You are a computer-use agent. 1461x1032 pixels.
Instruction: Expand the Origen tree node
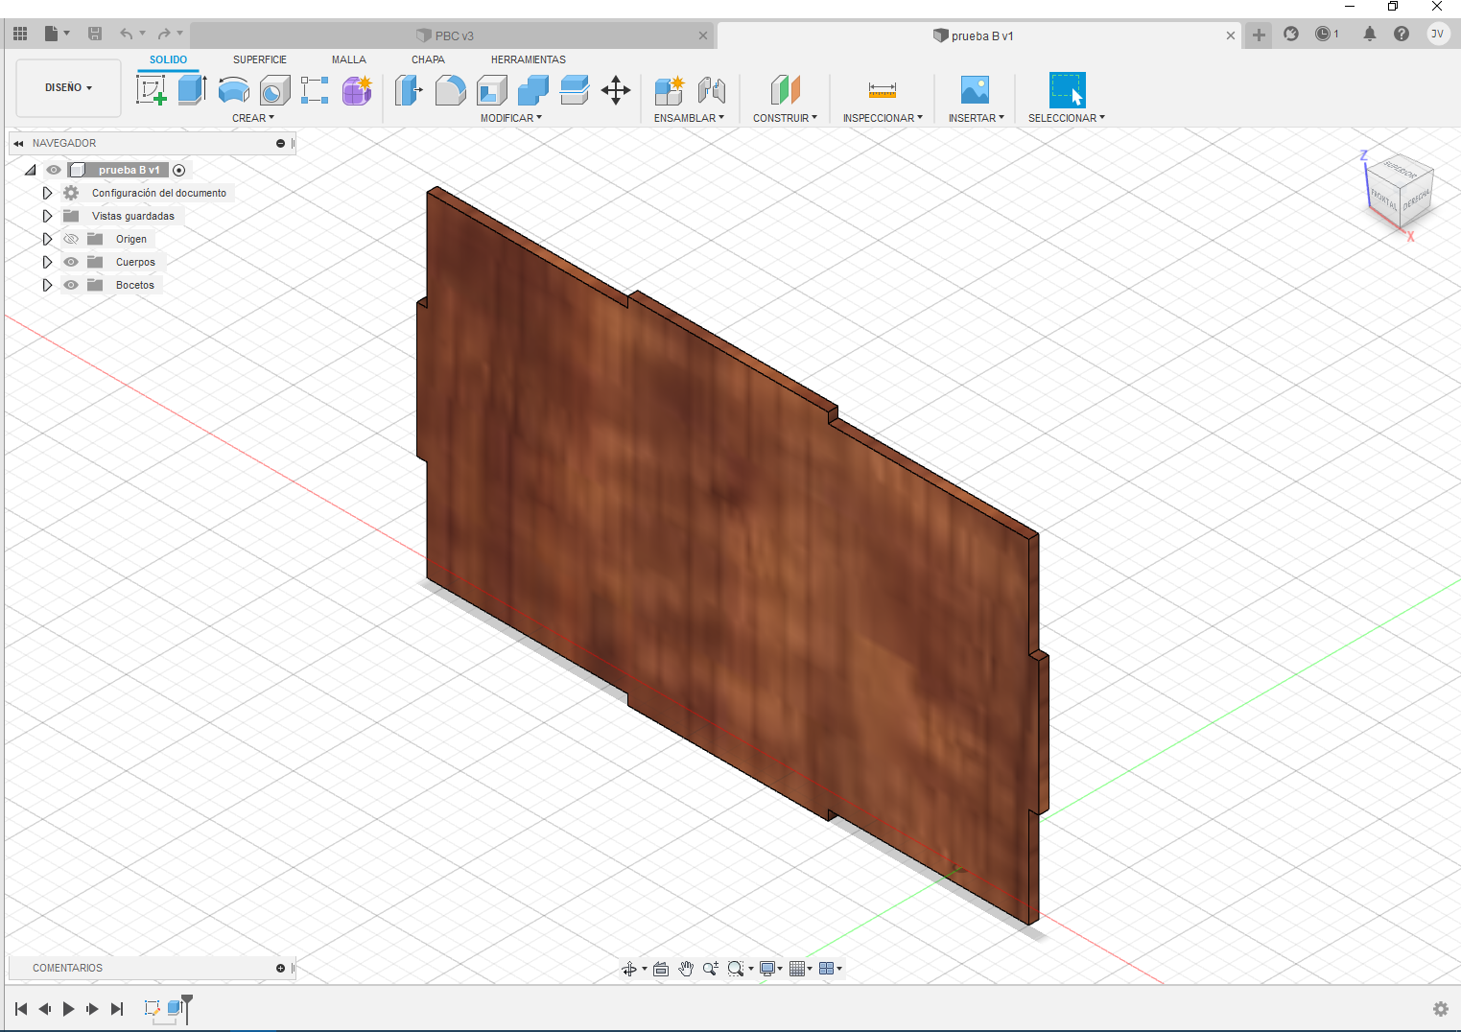[x=47, y=239]
